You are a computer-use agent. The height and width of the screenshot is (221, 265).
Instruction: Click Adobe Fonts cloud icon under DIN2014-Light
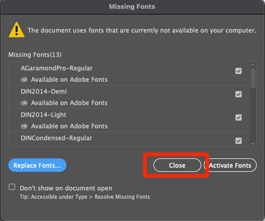pos(24,126)
